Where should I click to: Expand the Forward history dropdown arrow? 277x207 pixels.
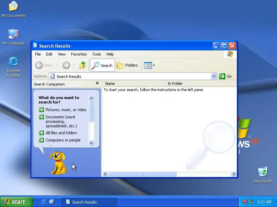(74, 65)
